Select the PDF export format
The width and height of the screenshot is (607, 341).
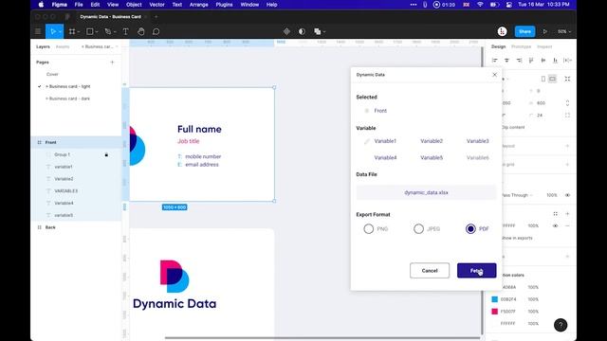(x=470, y=229)
